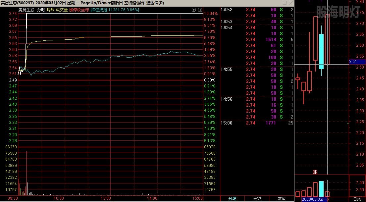This screenshot has width=366, height=202.
Task: Click the window maximize square icon
Action: (x=285, y=3)
